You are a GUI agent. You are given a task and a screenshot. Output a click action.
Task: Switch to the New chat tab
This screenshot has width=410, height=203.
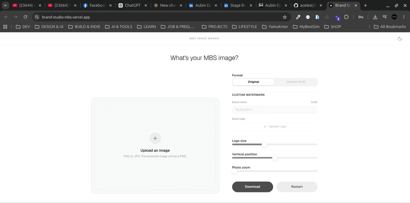click(x=168, y=5)
